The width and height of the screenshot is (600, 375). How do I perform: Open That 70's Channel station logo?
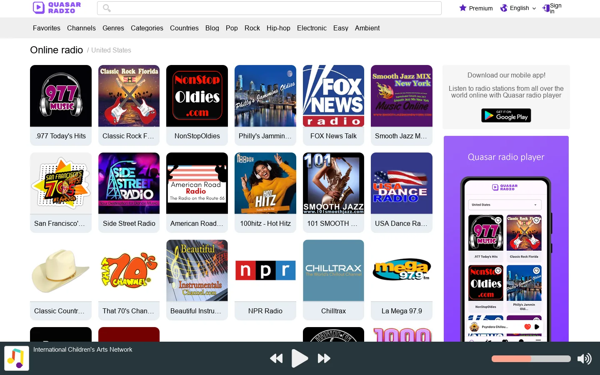click(x=129, y=270)
